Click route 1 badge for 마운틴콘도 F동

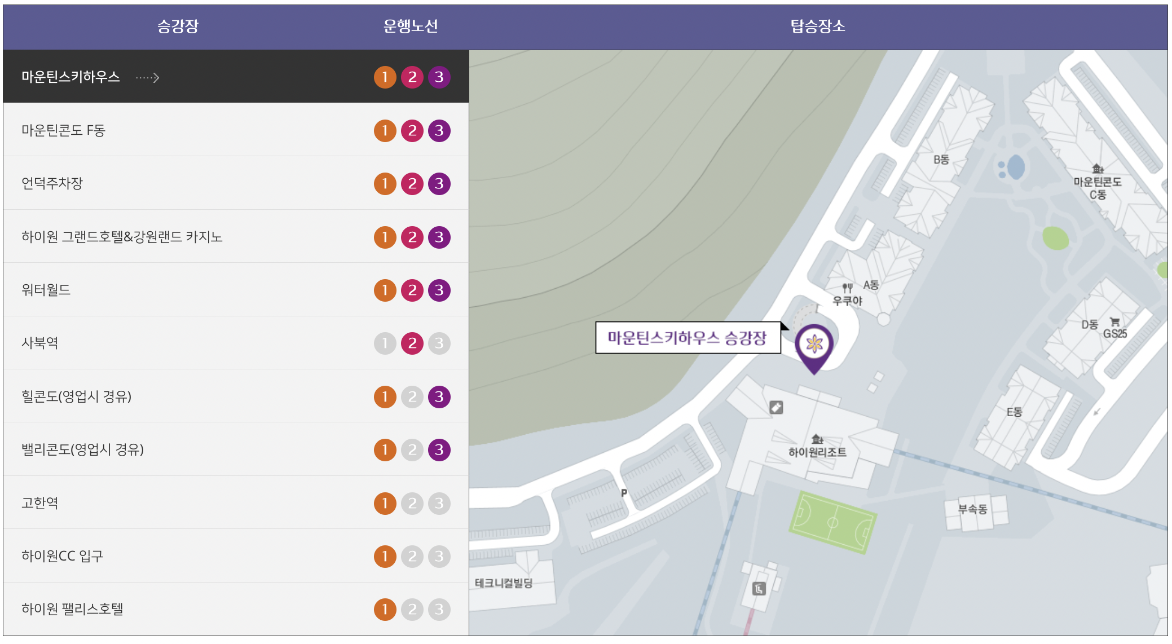(x=385, y=131)
